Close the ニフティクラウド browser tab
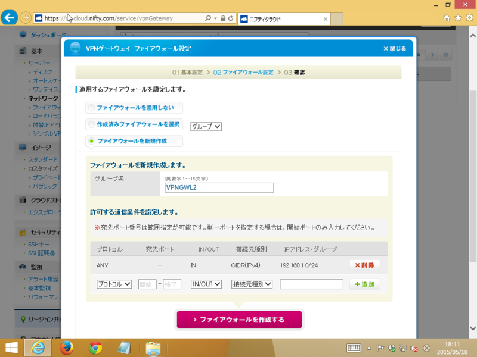Image resolution: width=477 pixels, height=357 pixels. 325,19
